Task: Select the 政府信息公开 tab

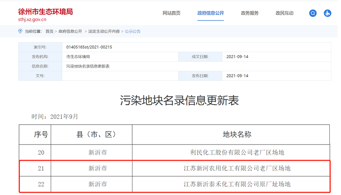Action: point(211,13)
